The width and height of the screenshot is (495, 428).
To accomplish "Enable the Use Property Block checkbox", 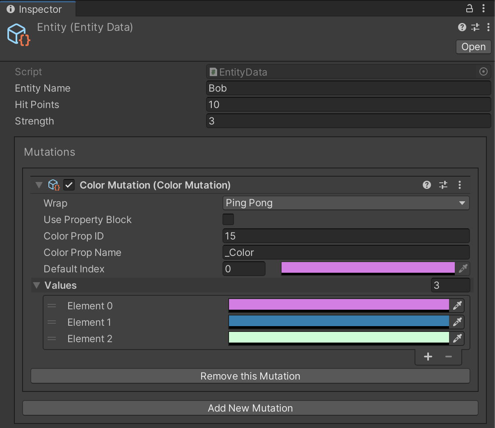I will 228,219.
